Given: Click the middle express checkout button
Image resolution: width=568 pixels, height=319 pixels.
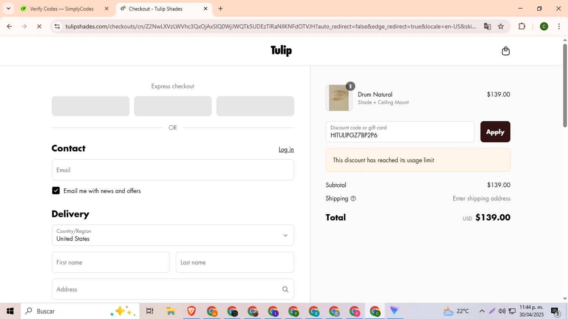Looking at the screenshot, I should (173, 106).
